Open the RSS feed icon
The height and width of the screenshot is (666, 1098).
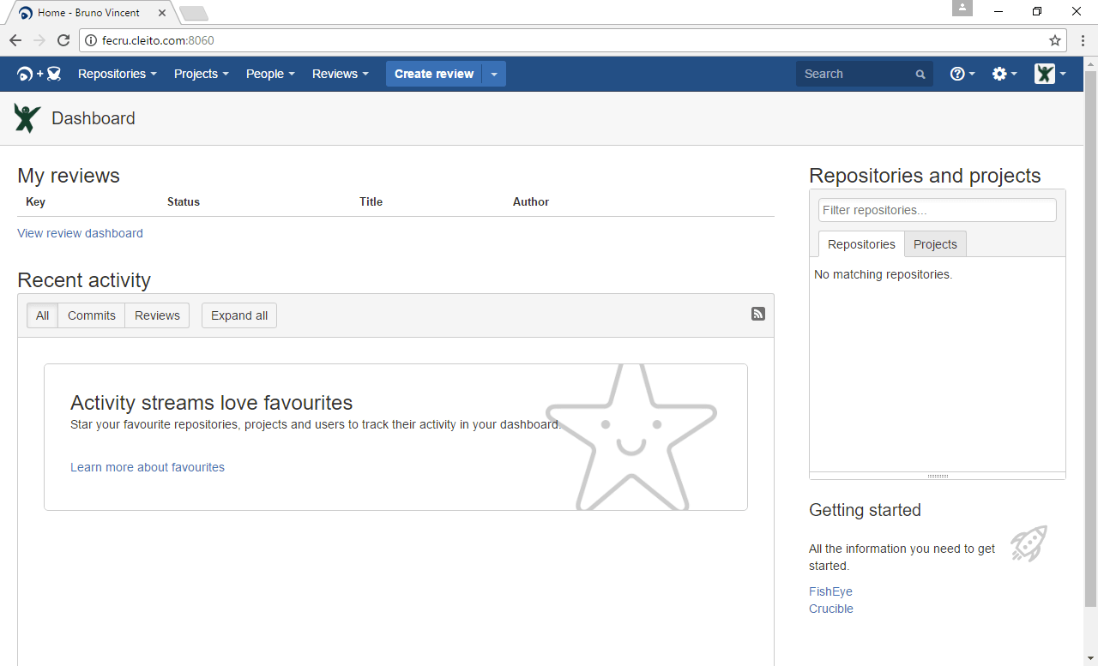pos(758,314)
